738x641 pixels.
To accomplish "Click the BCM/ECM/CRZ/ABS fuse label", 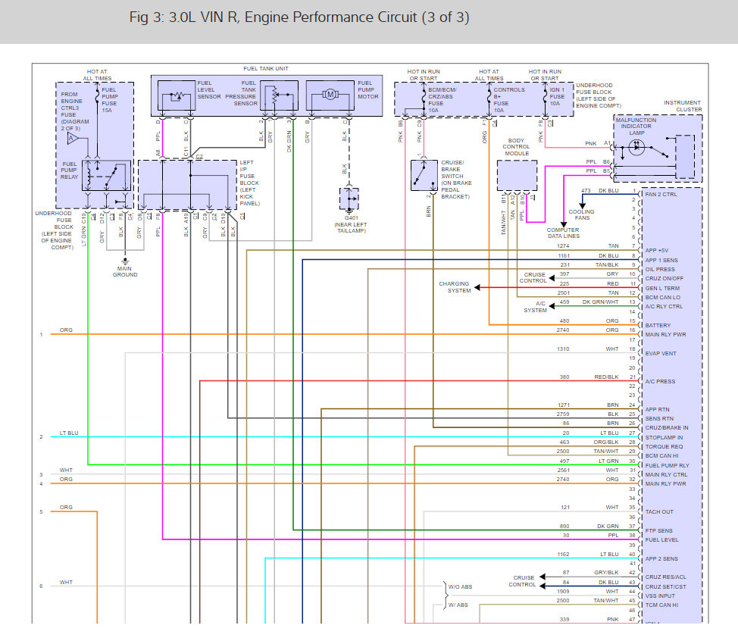I will click(442, 100).
